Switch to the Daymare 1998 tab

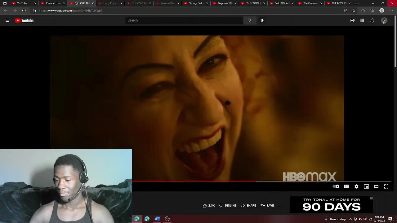pyautogui.click(x=224, y=3)
